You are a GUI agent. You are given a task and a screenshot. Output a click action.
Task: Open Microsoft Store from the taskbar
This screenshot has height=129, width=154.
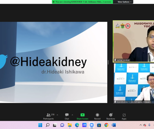(99, 125)
